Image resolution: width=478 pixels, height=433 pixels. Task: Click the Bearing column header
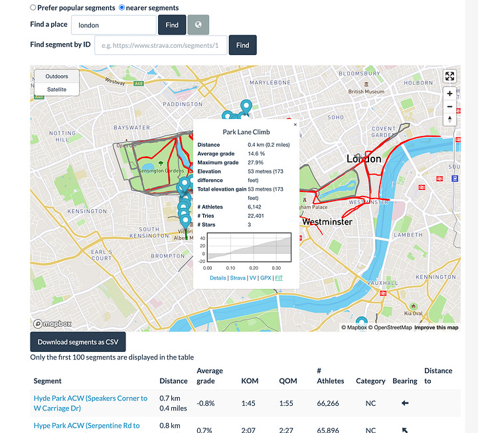coord(405,381)
